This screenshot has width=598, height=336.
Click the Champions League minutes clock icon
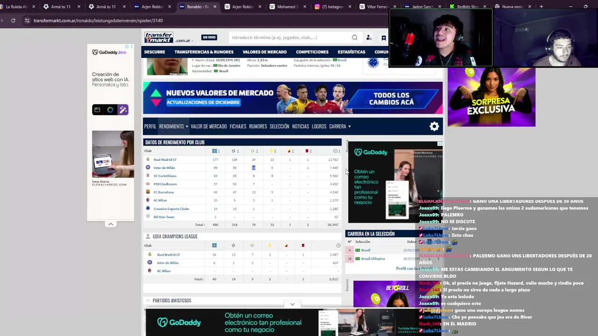pos(338,245)
